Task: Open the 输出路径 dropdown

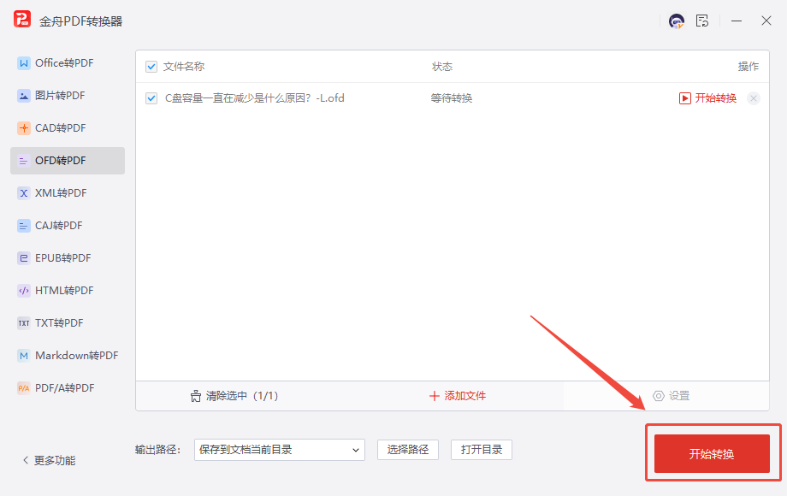Action: [x=280, y=450]
